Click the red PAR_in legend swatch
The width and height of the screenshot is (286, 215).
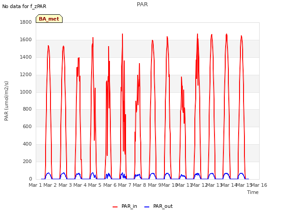[115, 207]
